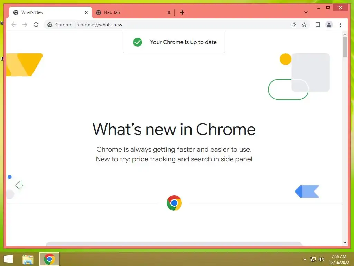Click the taskbar clock showing 7:56 AM
Viewport: 354px width, 266px height.
tap(339, 259)
